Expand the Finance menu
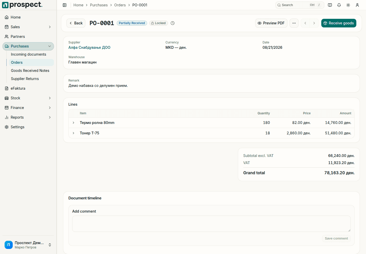The image size is (366, 254). [28, 108]
